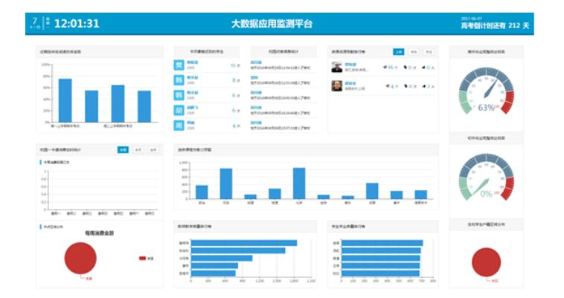Click the elective chart bar with the four-character label
This screenshot has height=298, width=564.
tap(421, 194)
